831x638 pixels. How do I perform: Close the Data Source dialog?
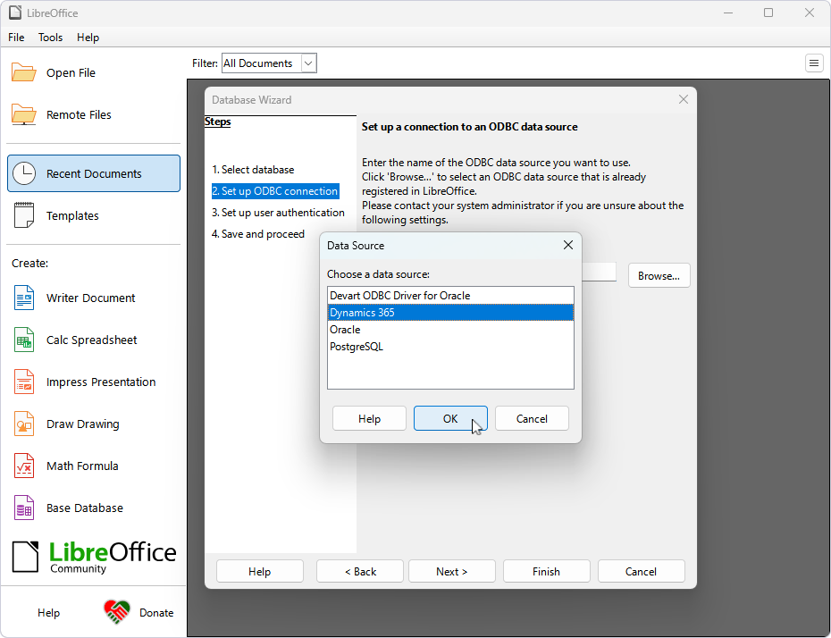tap(567, 245)
